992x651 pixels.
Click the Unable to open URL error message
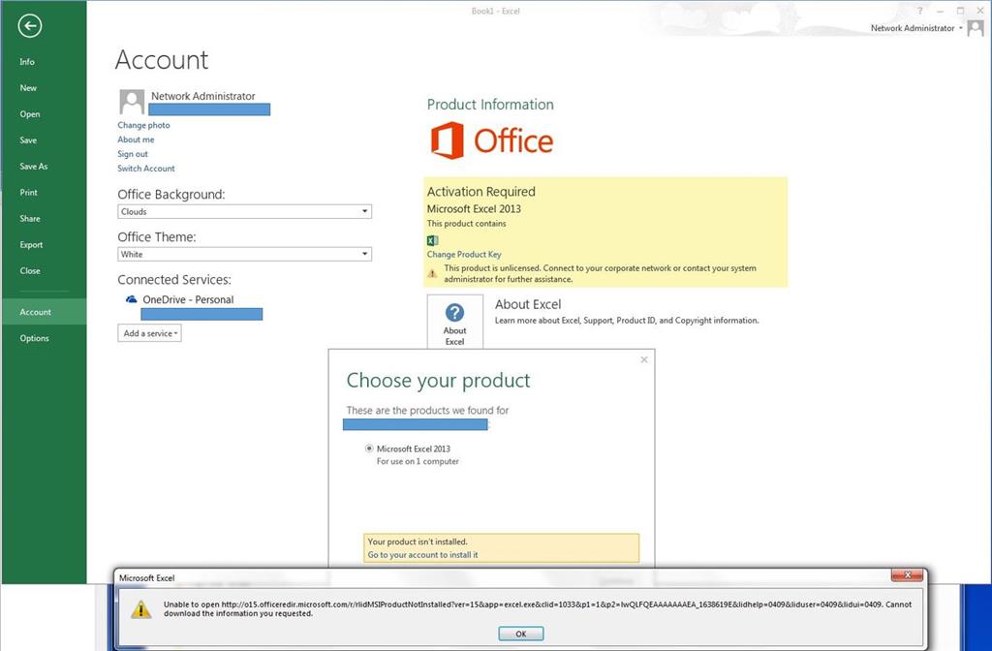[538, 608]
